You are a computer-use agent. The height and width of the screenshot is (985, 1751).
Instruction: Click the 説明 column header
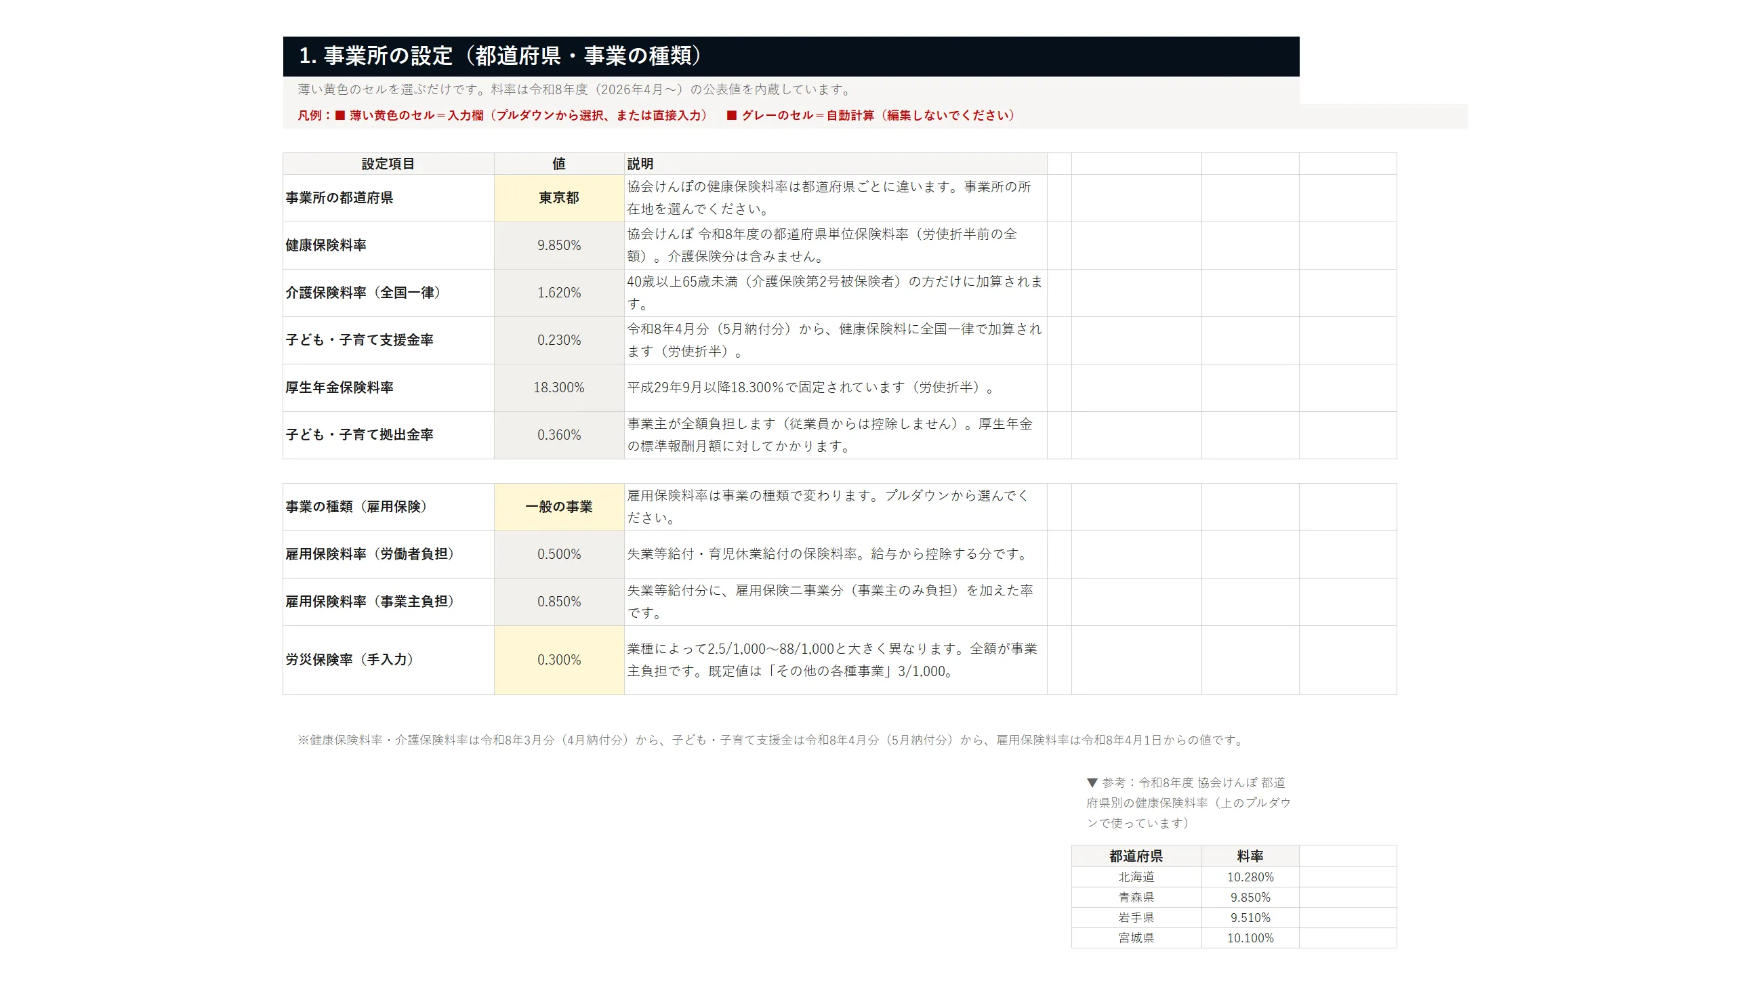click(836, 164)
